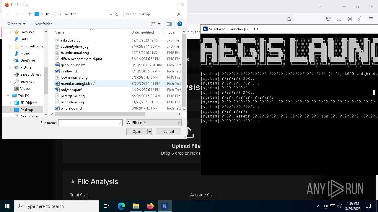Select the file differencecommercial.png
Image resolution: width=378 pixels, height=212 pixels.
81,59
